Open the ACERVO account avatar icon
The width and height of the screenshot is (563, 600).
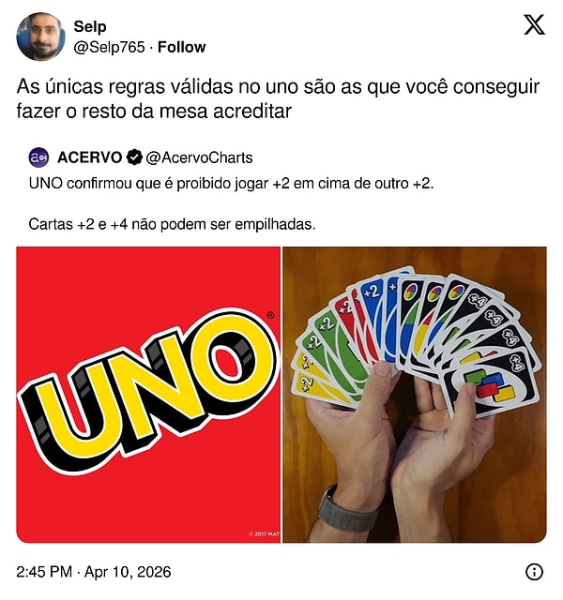(38, 157)
